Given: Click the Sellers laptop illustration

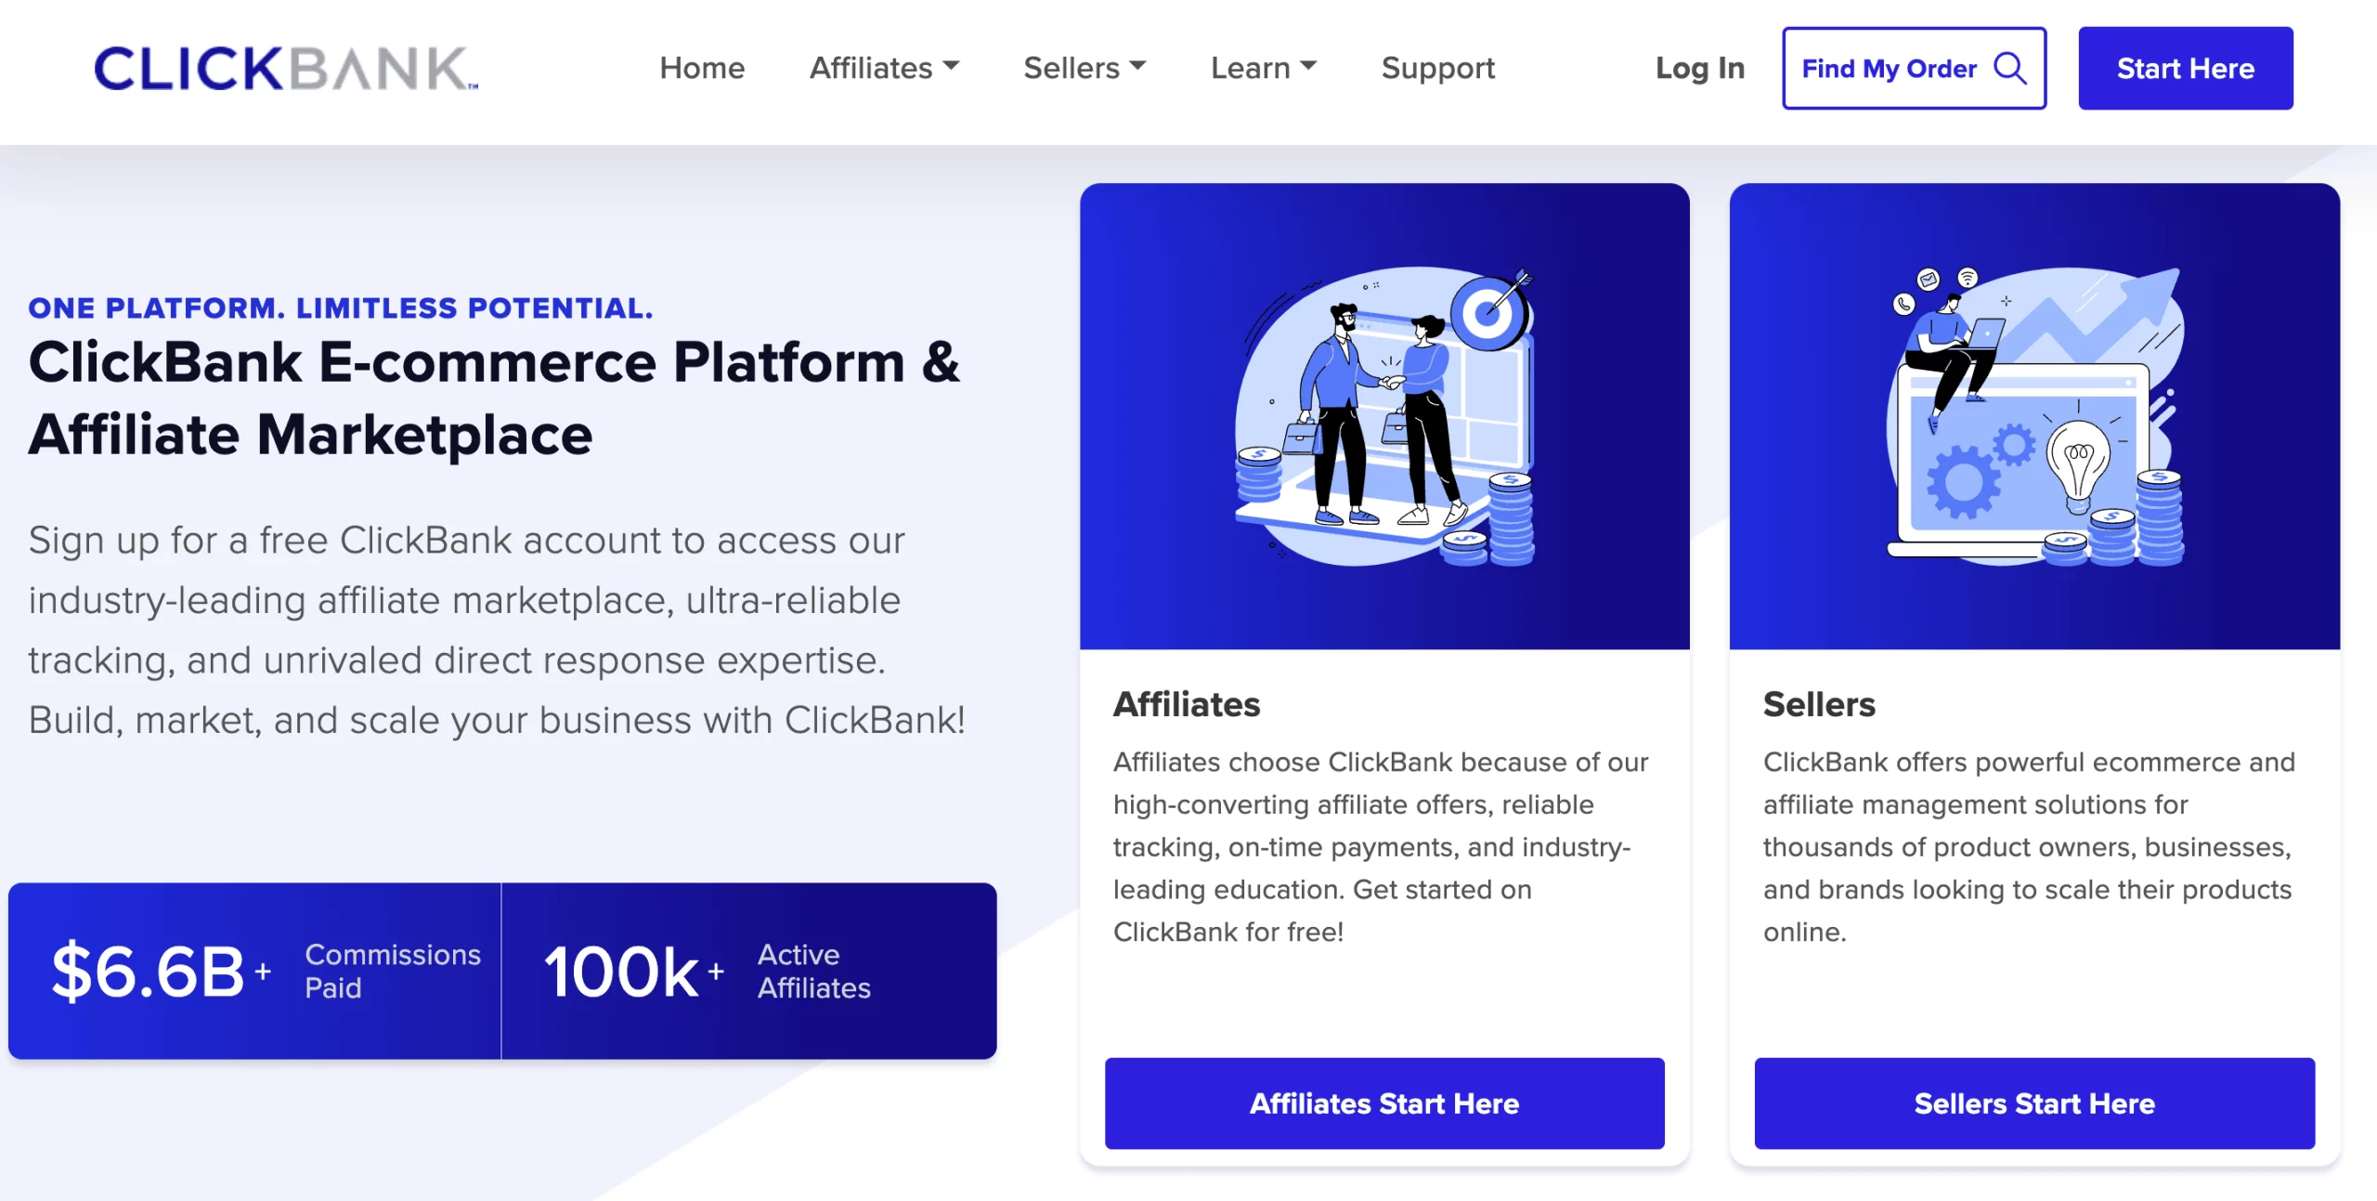Looking at the screenshot, I should (x=2034, y=416).
